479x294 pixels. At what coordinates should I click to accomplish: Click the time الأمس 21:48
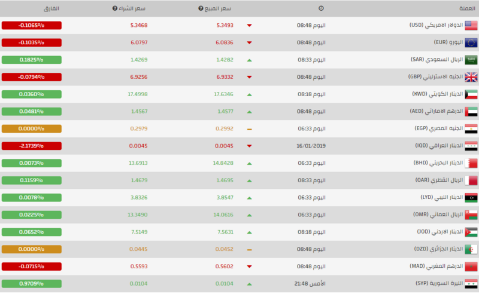(310, 284)
